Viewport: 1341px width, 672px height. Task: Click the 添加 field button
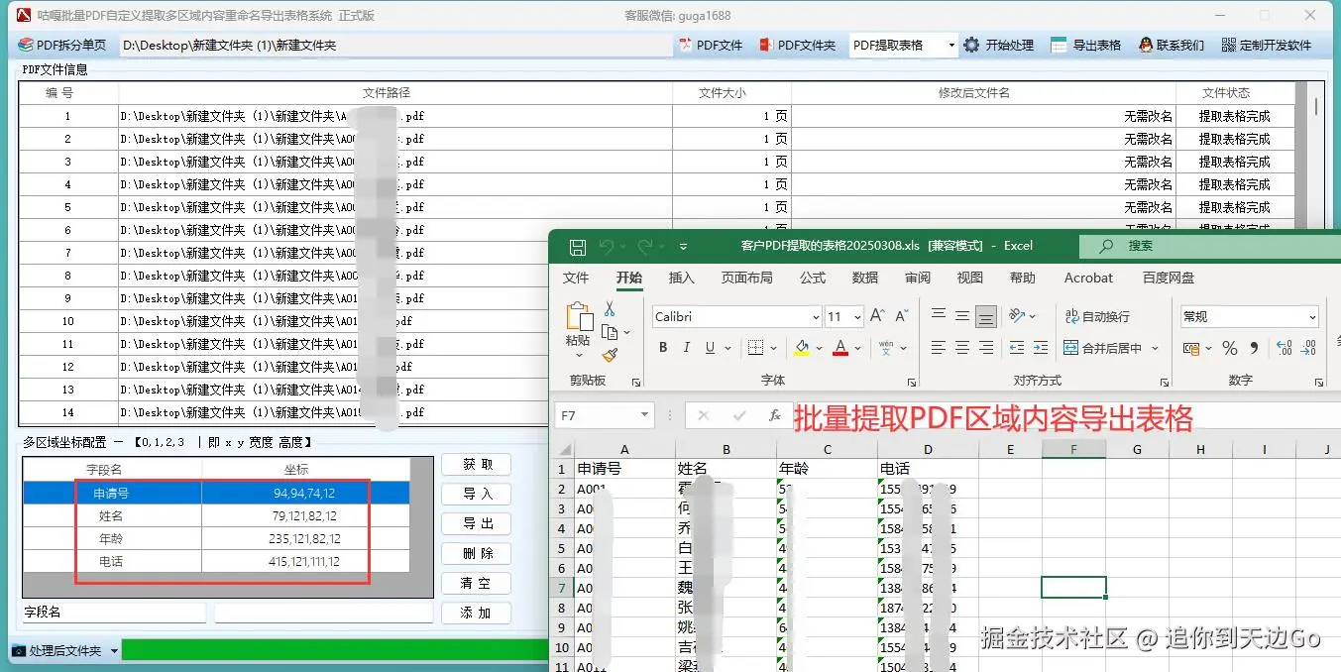pos(477,613)
